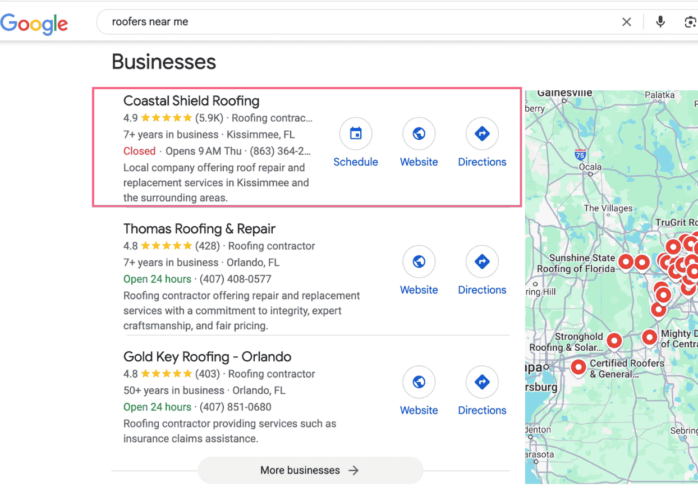Screen dimensions: 698x496
Task: Start voice search with the microphone icon
Action: point(660,22)
